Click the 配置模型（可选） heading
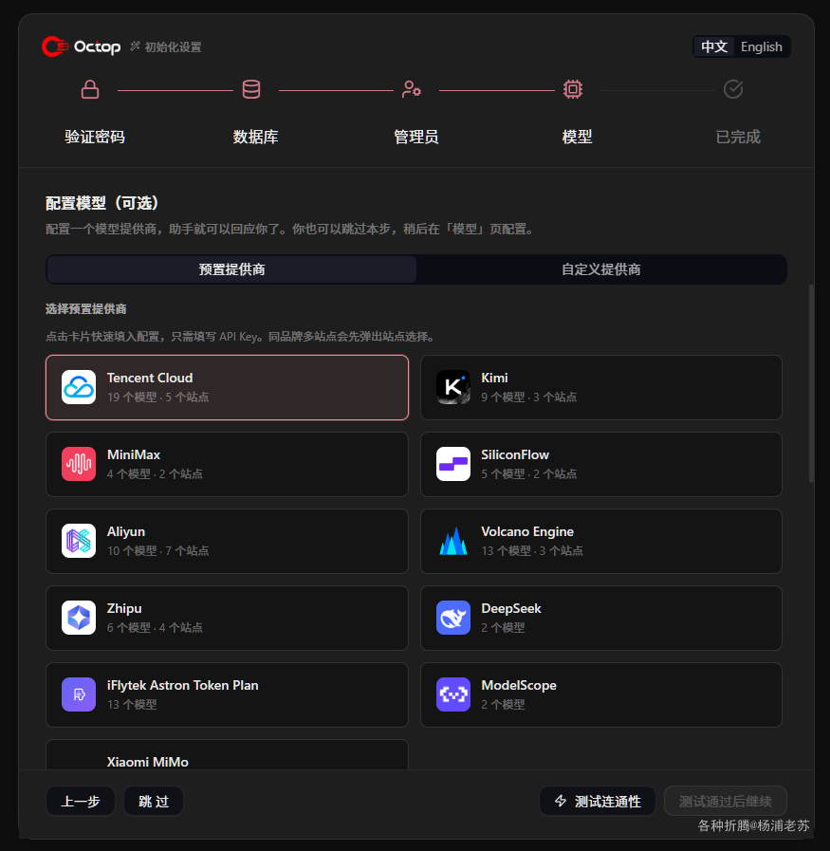 click(x=102, y=203)
